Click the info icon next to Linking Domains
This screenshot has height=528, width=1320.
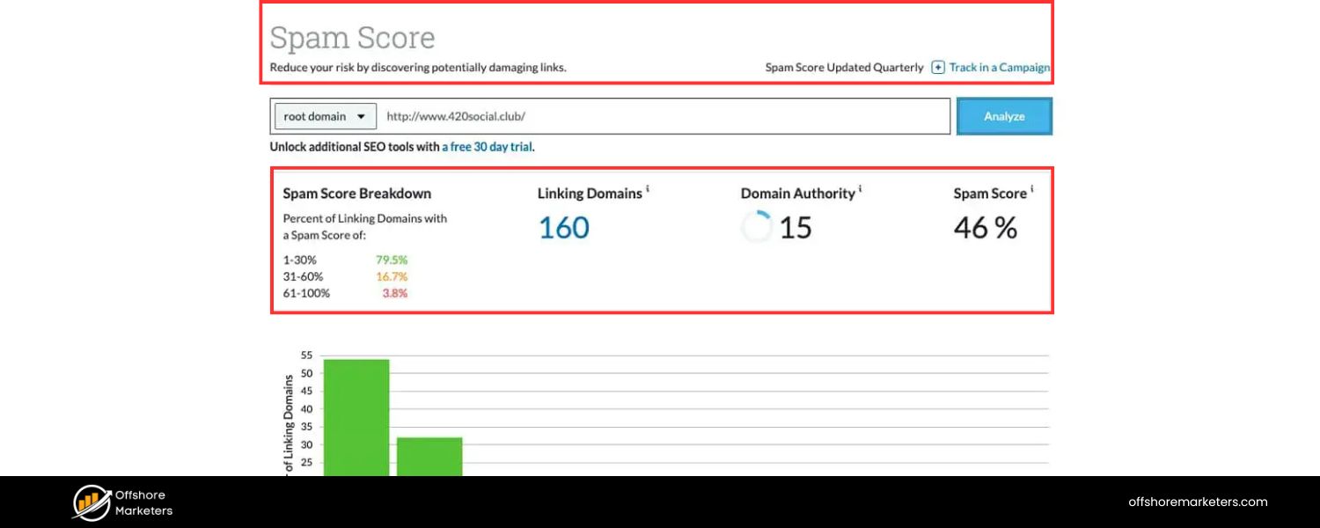tap(649, 187)
